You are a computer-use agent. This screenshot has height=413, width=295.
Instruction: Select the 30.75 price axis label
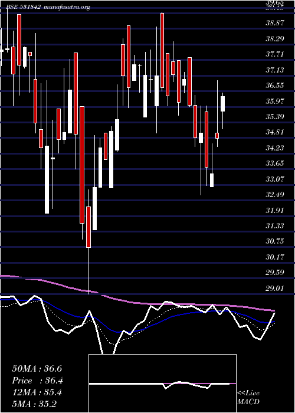tap(275, 241)
